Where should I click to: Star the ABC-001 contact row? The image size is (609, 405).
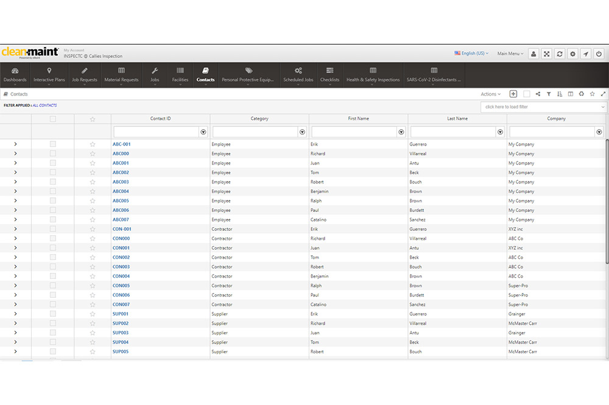pos(93,144)
